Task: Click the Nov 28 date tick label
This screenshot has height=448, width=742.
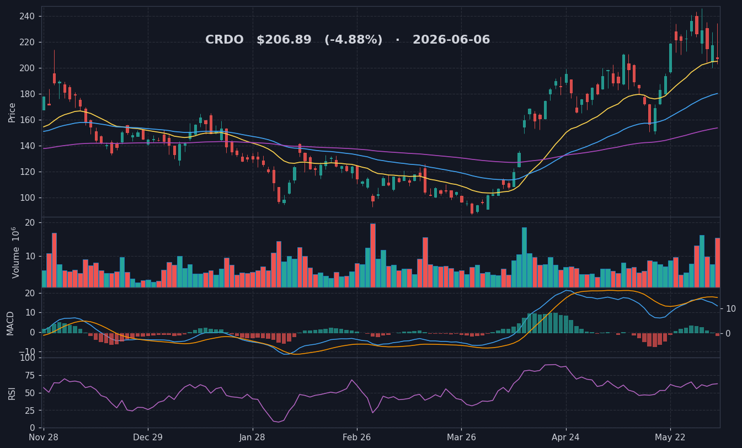Action: coord(43,437)
